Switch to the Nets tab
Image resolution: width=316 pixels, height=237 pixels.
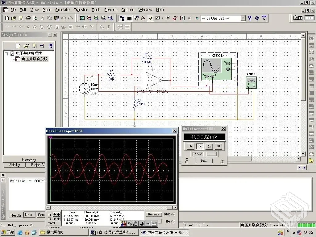point(29,215)
